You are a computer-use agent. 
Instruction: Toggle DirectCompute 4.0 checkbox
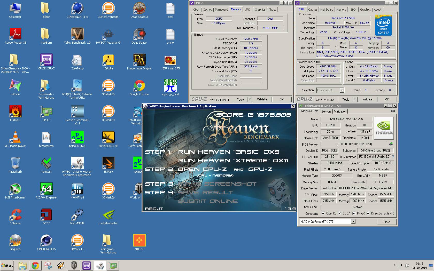tap(368, 213)
